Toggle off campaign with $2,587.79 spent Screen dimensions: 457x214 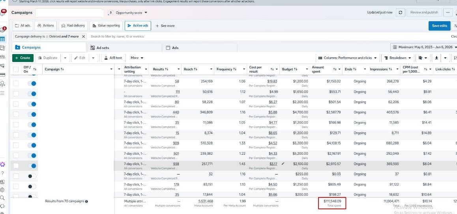[x=32, y=114]
